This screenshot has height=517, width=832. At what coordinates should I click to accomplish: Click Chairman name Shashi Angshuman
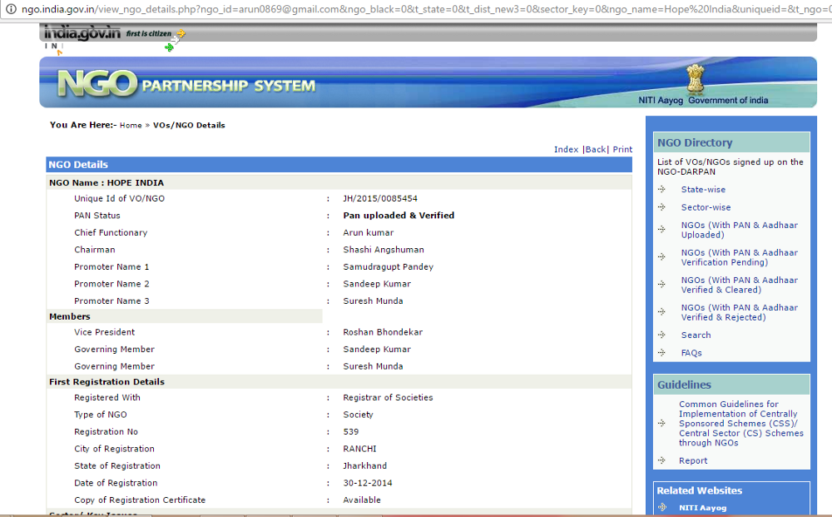(x=383, y=250)
